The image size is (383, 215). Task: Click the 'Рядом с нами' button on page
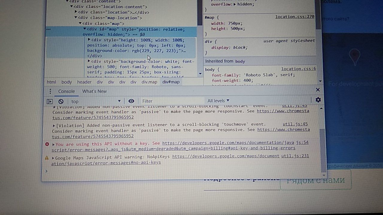pyautogui.click(x=316, y=180)
